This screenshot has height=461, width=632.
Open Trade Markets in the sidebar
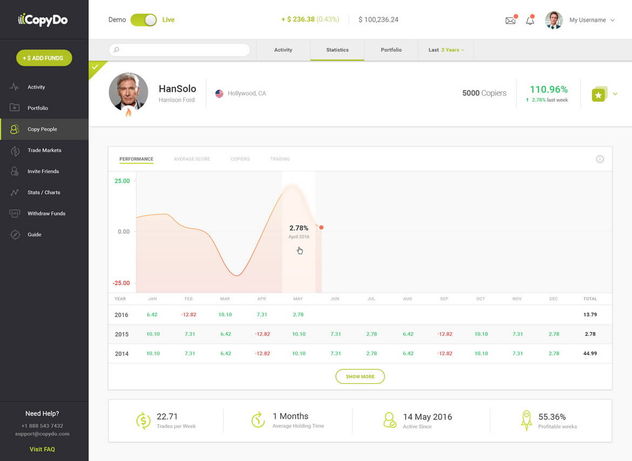44,150
